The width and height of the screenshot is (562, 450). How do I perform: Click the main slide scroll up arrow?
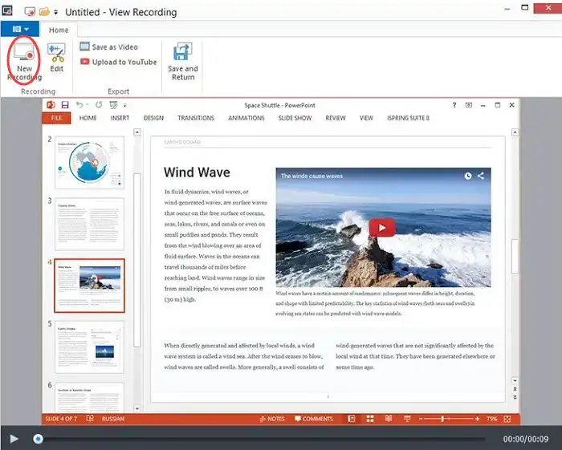[515, 132]
